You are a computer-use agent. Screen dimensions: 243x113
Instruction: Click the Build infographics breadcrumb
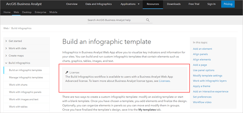pos(22,28)
